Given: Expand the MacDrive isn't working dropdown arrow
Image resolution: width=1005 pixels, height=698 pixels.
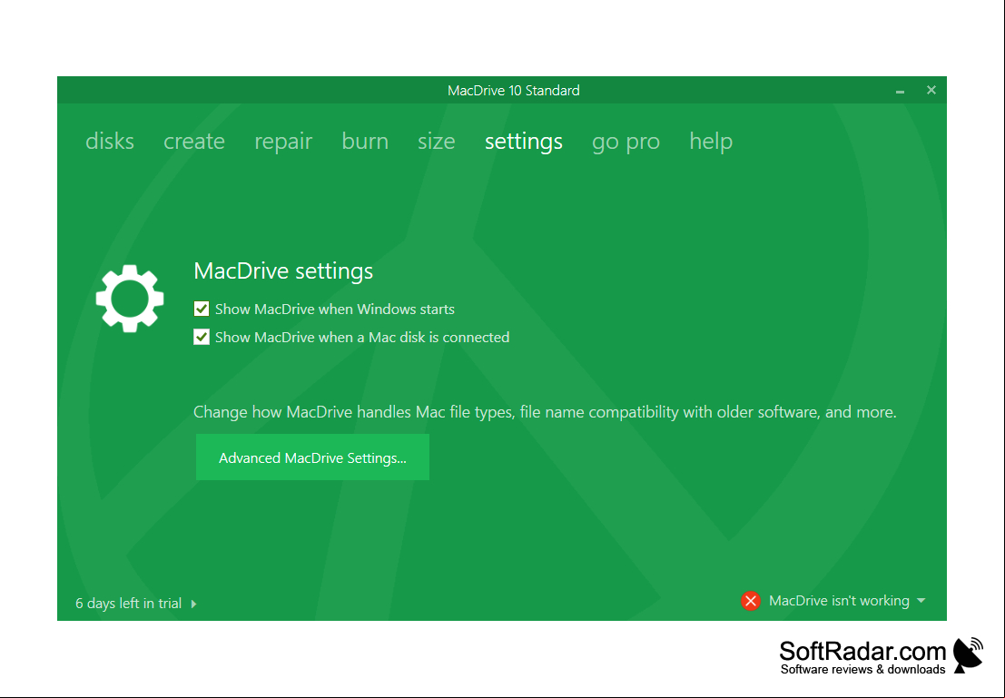Looking at the screenshot, I should pos(921,601).
